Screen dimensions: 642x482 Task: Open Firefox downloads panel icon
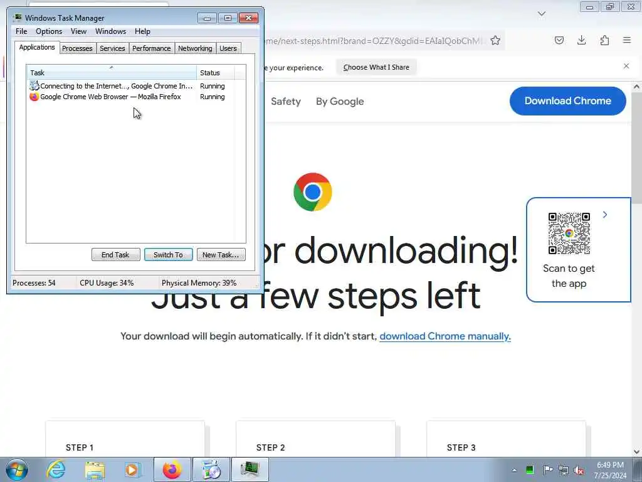pyautogui.click(x=581, y=40)
